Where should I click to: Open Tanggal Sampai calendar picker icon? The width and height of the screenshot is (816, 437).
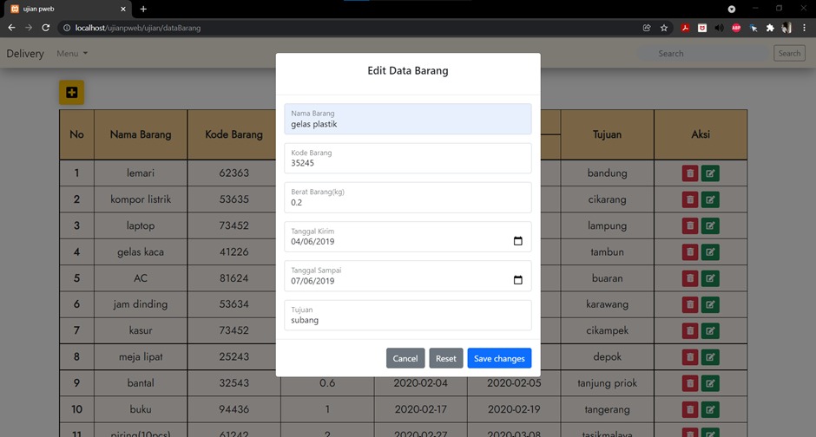(x=517, y=280)
